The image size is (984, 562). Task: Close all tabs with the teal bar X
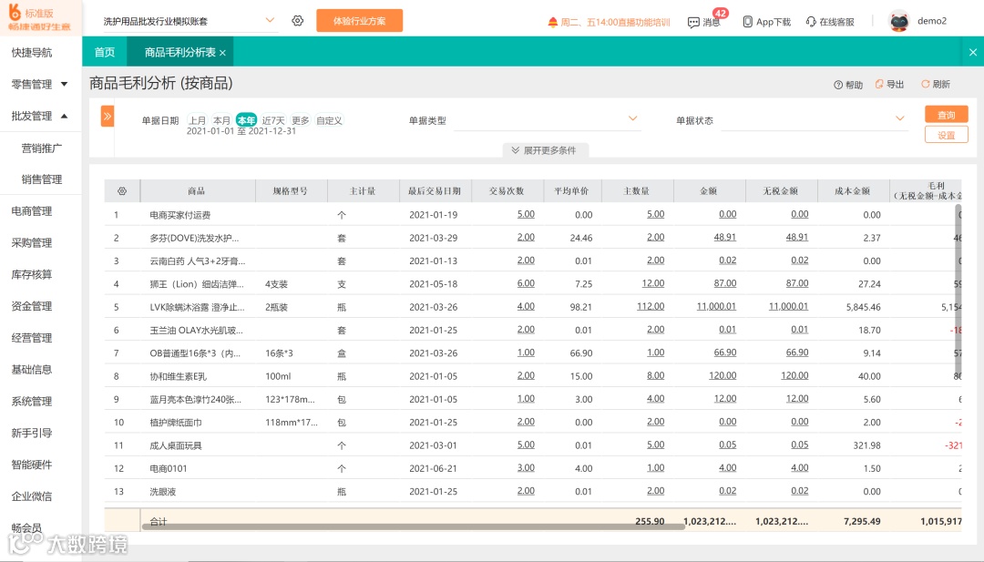pyautogui.click(x=973, y=52)
